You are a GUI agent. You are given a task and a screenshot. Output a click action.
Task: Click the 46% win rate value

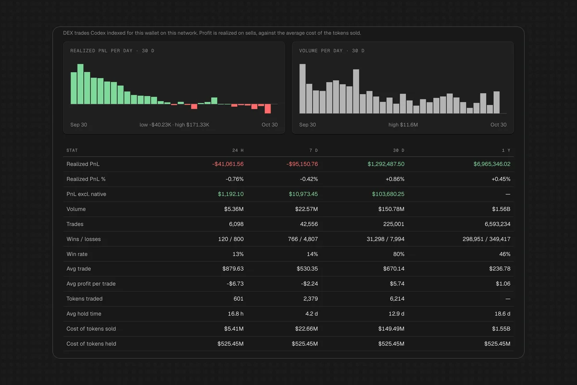point(505,254)
